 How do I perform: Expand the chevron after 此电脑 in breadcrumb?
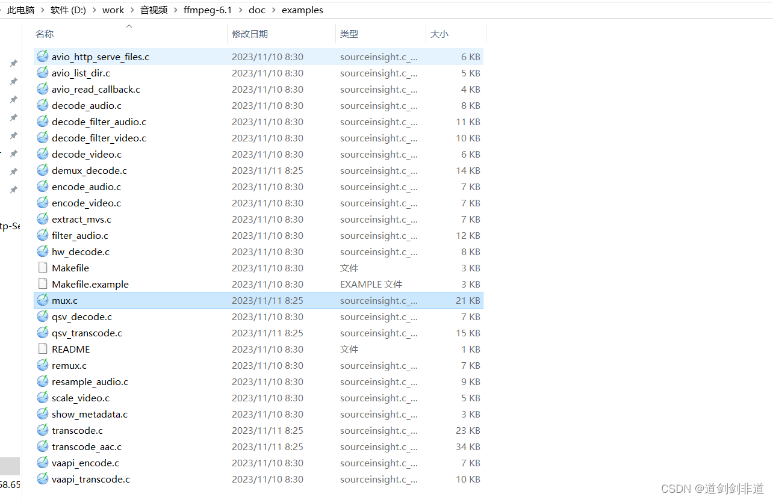[43, 10]
